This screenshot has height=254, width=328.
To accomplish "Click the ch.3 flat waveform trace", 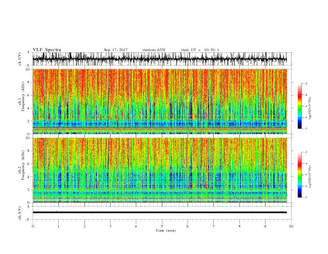I will pos(159,212).
